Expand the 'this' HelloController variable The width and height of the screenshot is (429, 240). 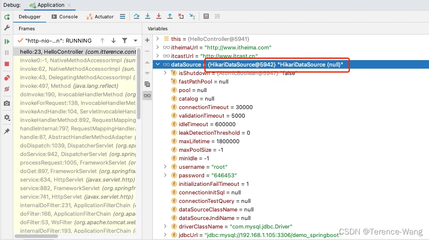[158, 39]
